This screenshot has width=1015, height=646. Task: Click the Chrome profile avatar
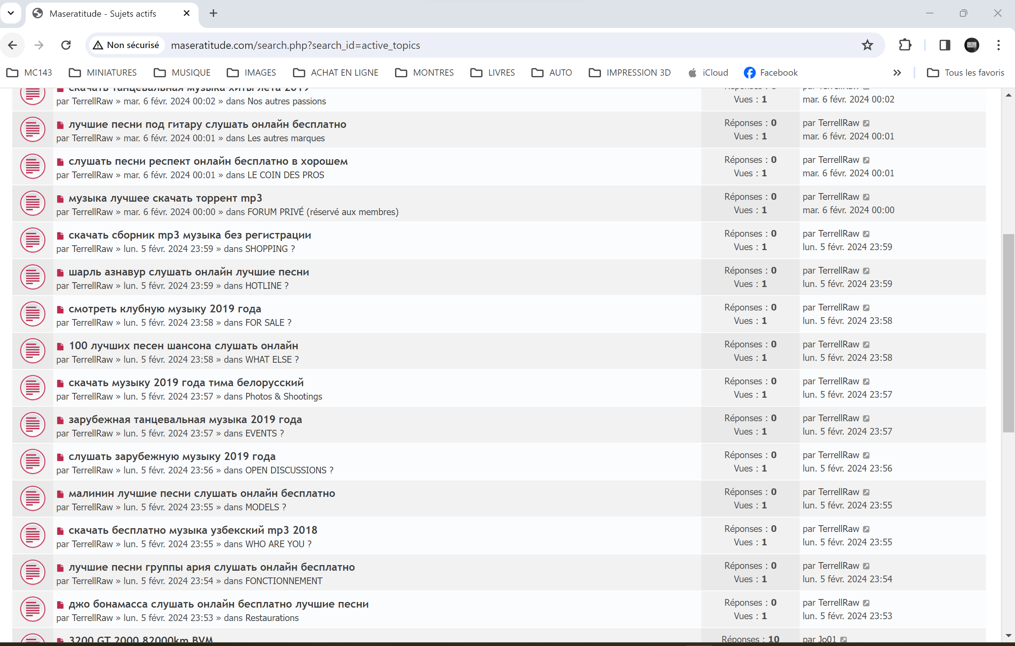[971, 45]
